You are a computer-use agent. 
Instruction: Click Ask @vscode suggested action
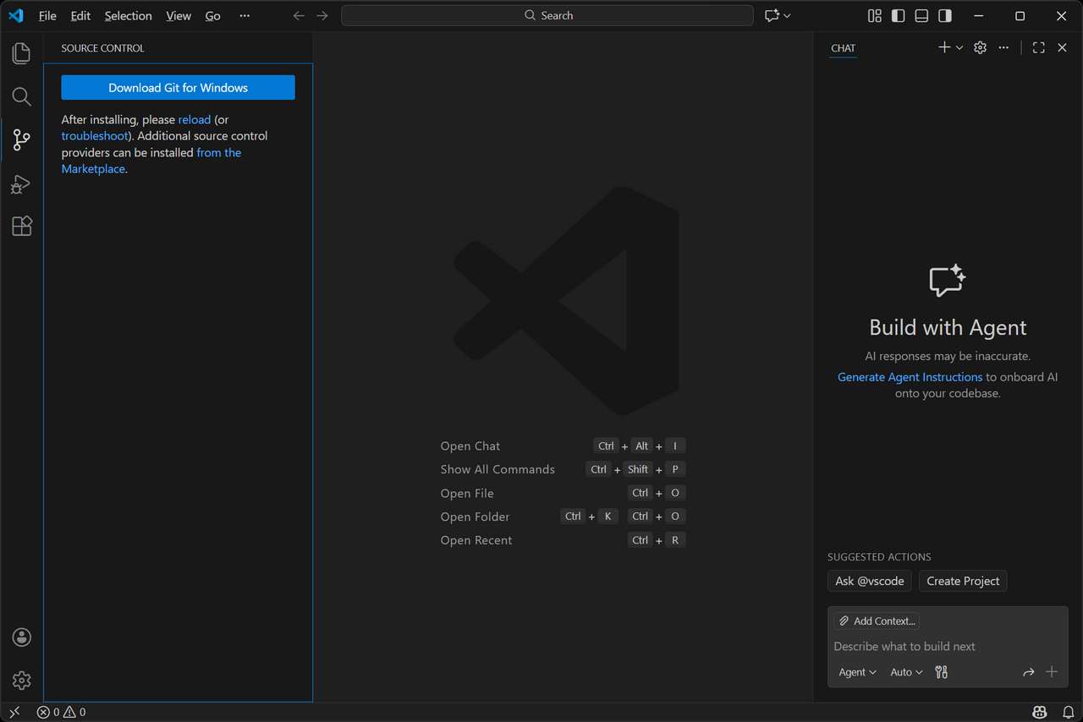(x=870, y=581)
